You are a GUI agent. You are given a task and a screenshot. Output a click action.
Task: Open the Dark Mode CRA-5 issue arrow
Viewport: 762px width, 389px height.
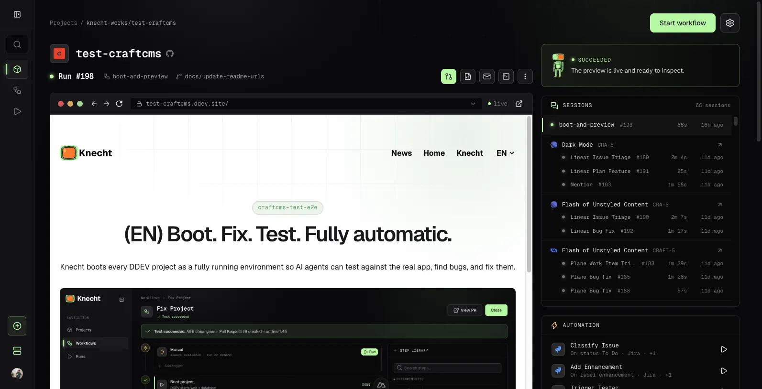click(x=720, y=145)
